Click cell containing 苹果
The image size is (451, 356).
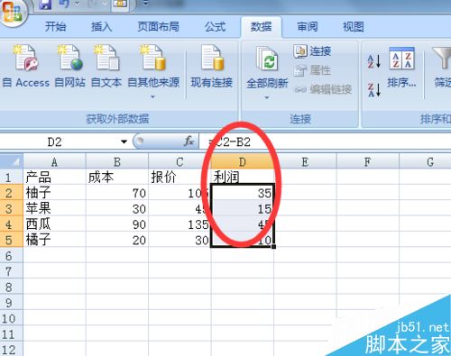(x=54, y=208)
